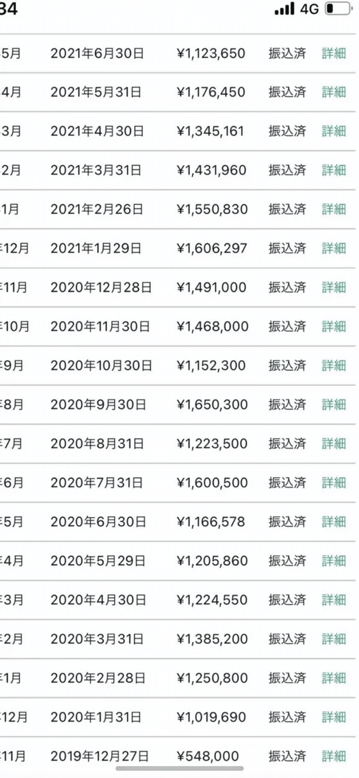
Task: View 詳細 for the ¥1,385,200 payment
Action: tap(334, 639)
